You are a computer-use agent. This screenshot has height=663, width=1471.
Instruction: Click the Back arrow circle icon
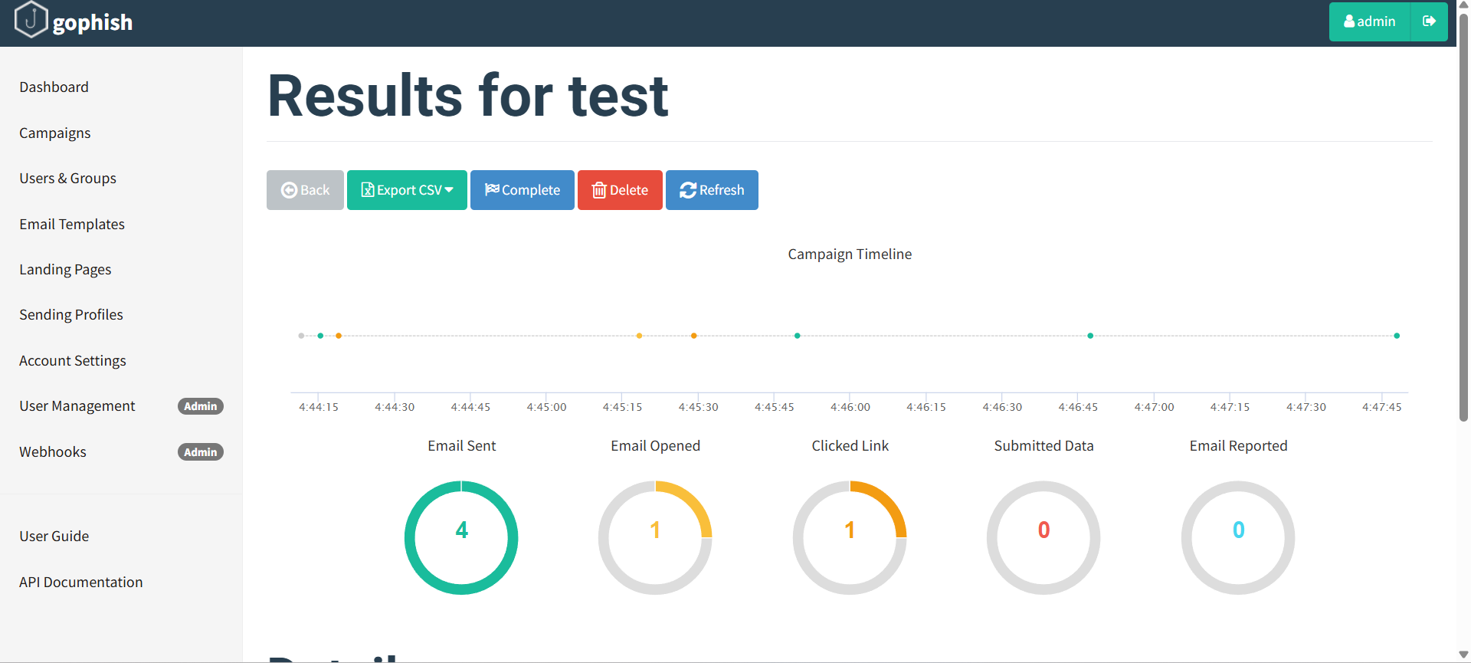289,190
